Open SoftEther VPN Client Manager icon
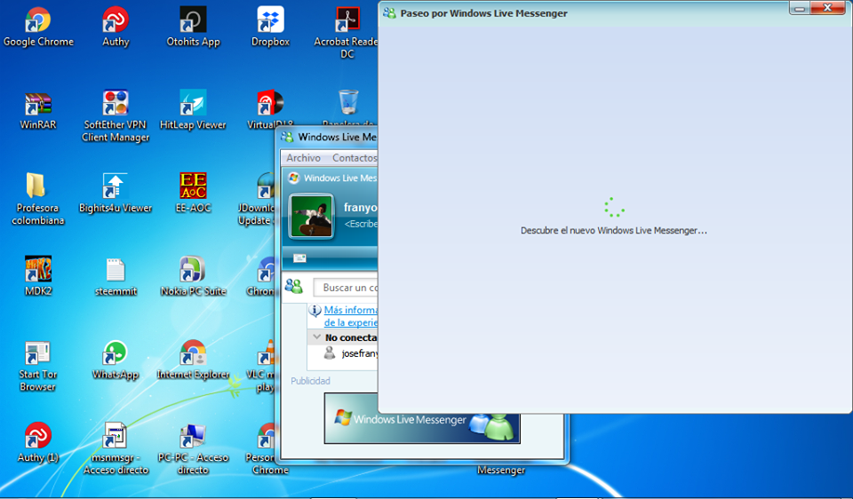The width and height of the screenshot is (853, 499). point(116,116)
